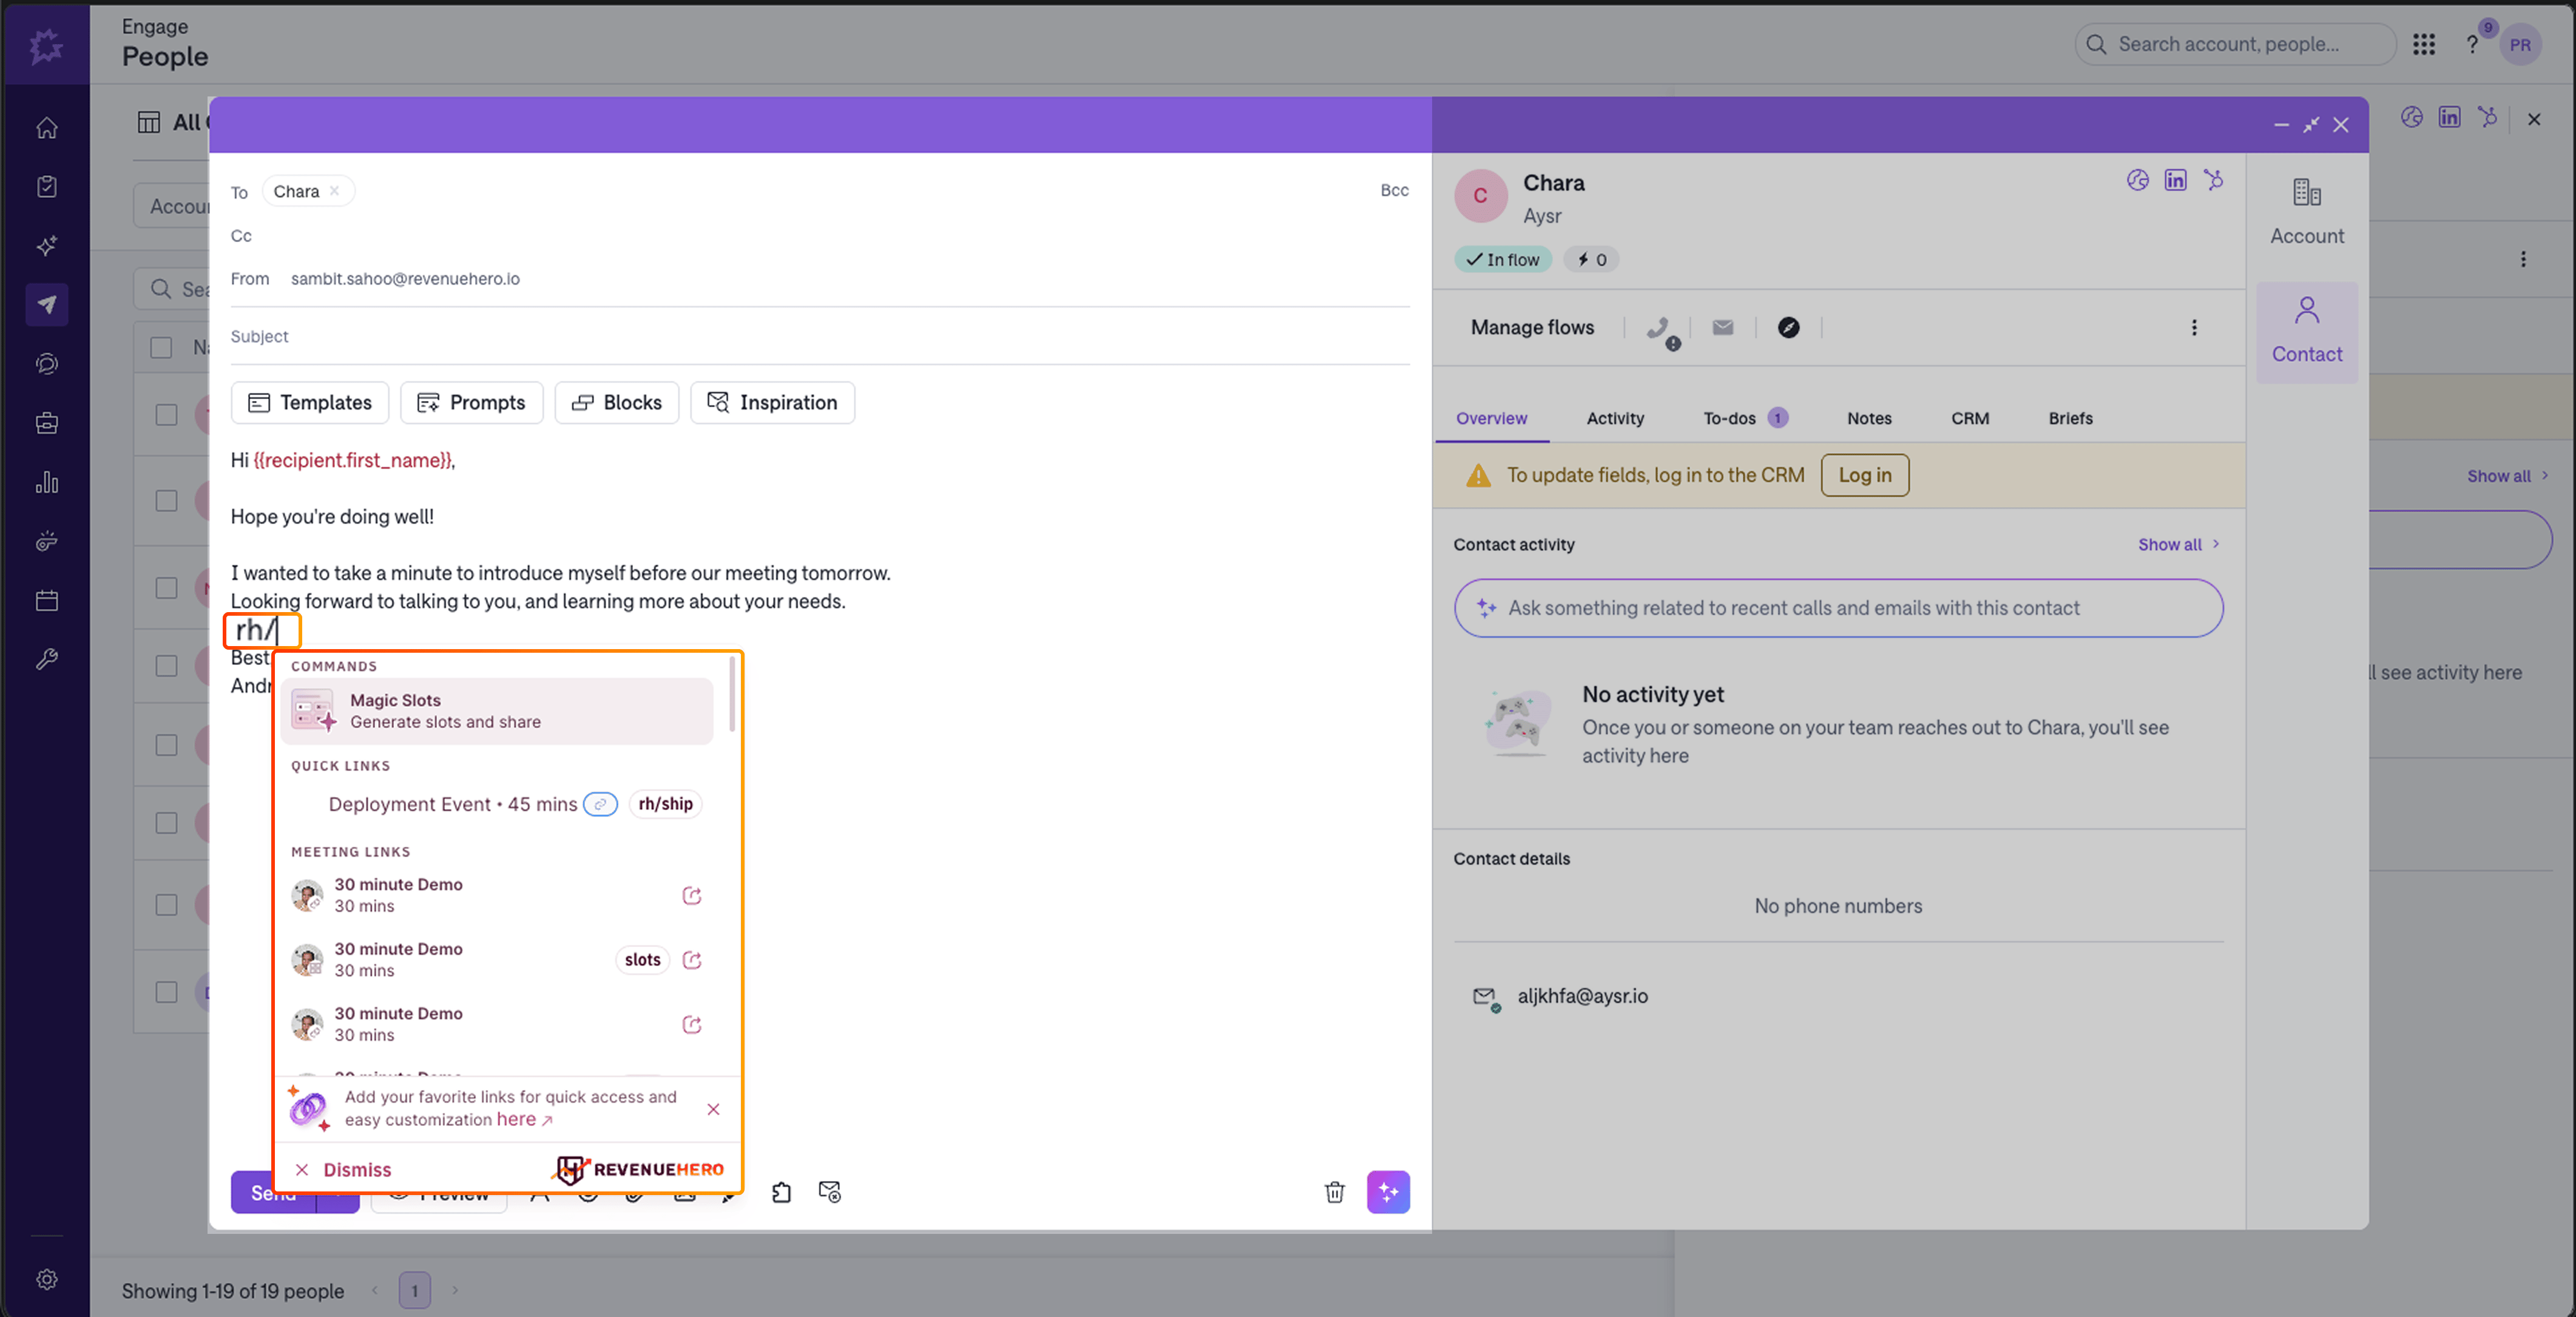Switch side panel to Account view

(x=2307, y=213)
